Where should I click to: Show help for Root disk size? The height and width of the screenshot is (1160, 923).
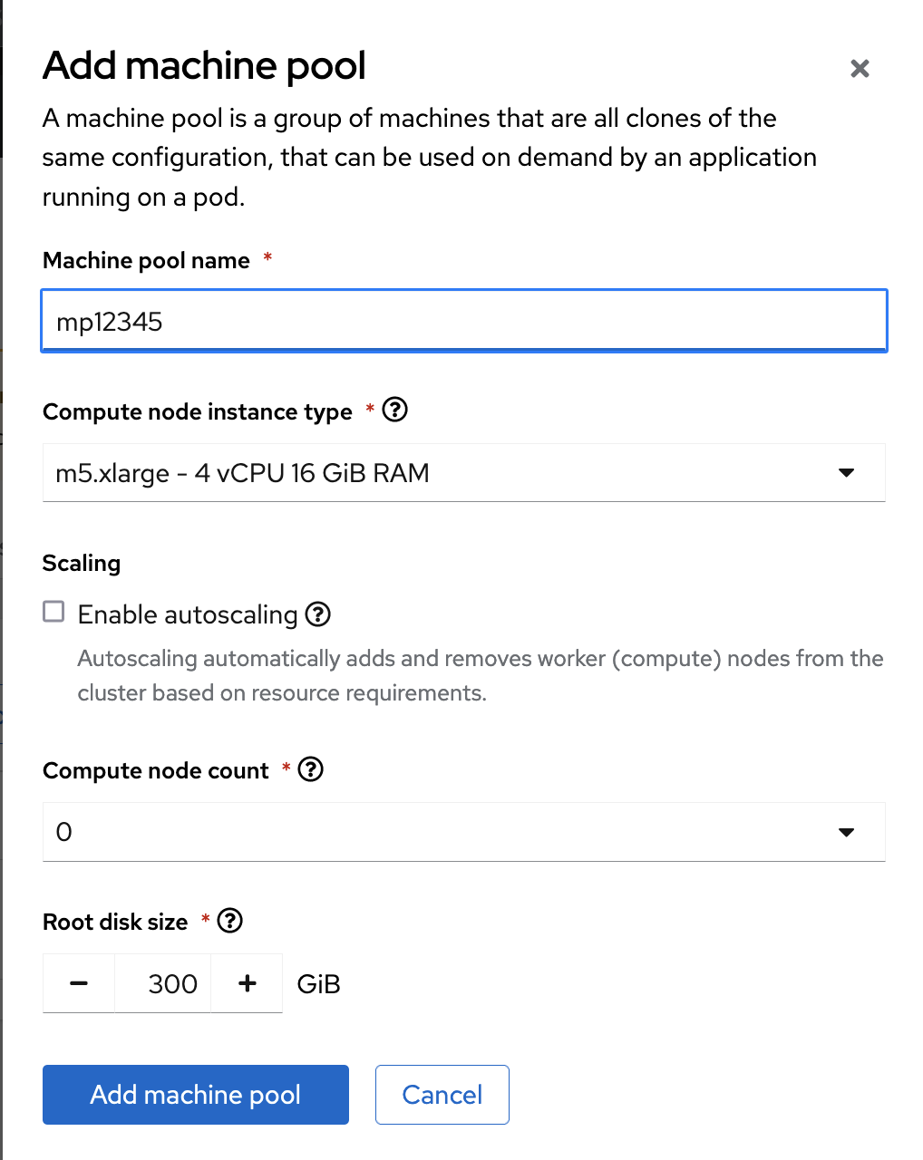(230, 921)
